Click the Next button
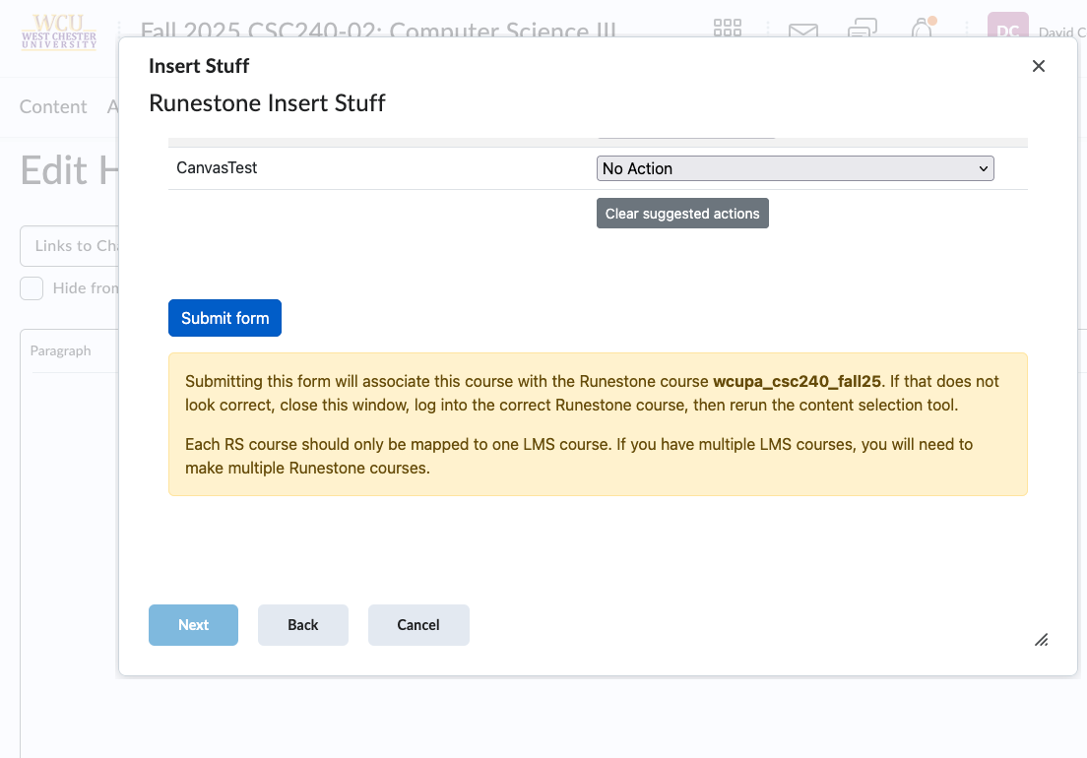Image resolution: width=1087 pixels, height=758 pixels. (x=193, y=625)
